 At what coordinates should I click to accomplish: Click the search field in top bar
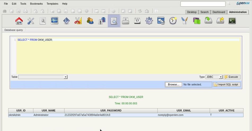point(203,4)
